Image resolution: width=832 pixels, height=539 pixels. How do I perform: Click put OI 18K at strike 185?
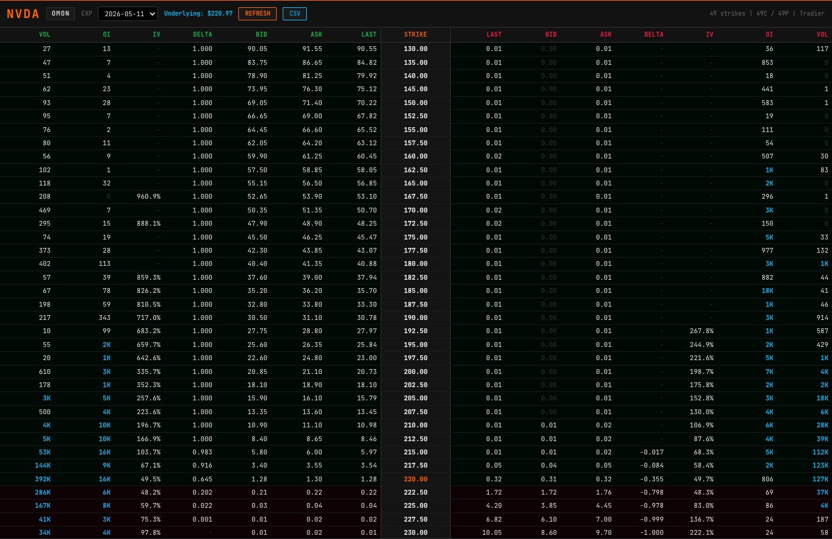pyautogui.click(x=767, y=291)
